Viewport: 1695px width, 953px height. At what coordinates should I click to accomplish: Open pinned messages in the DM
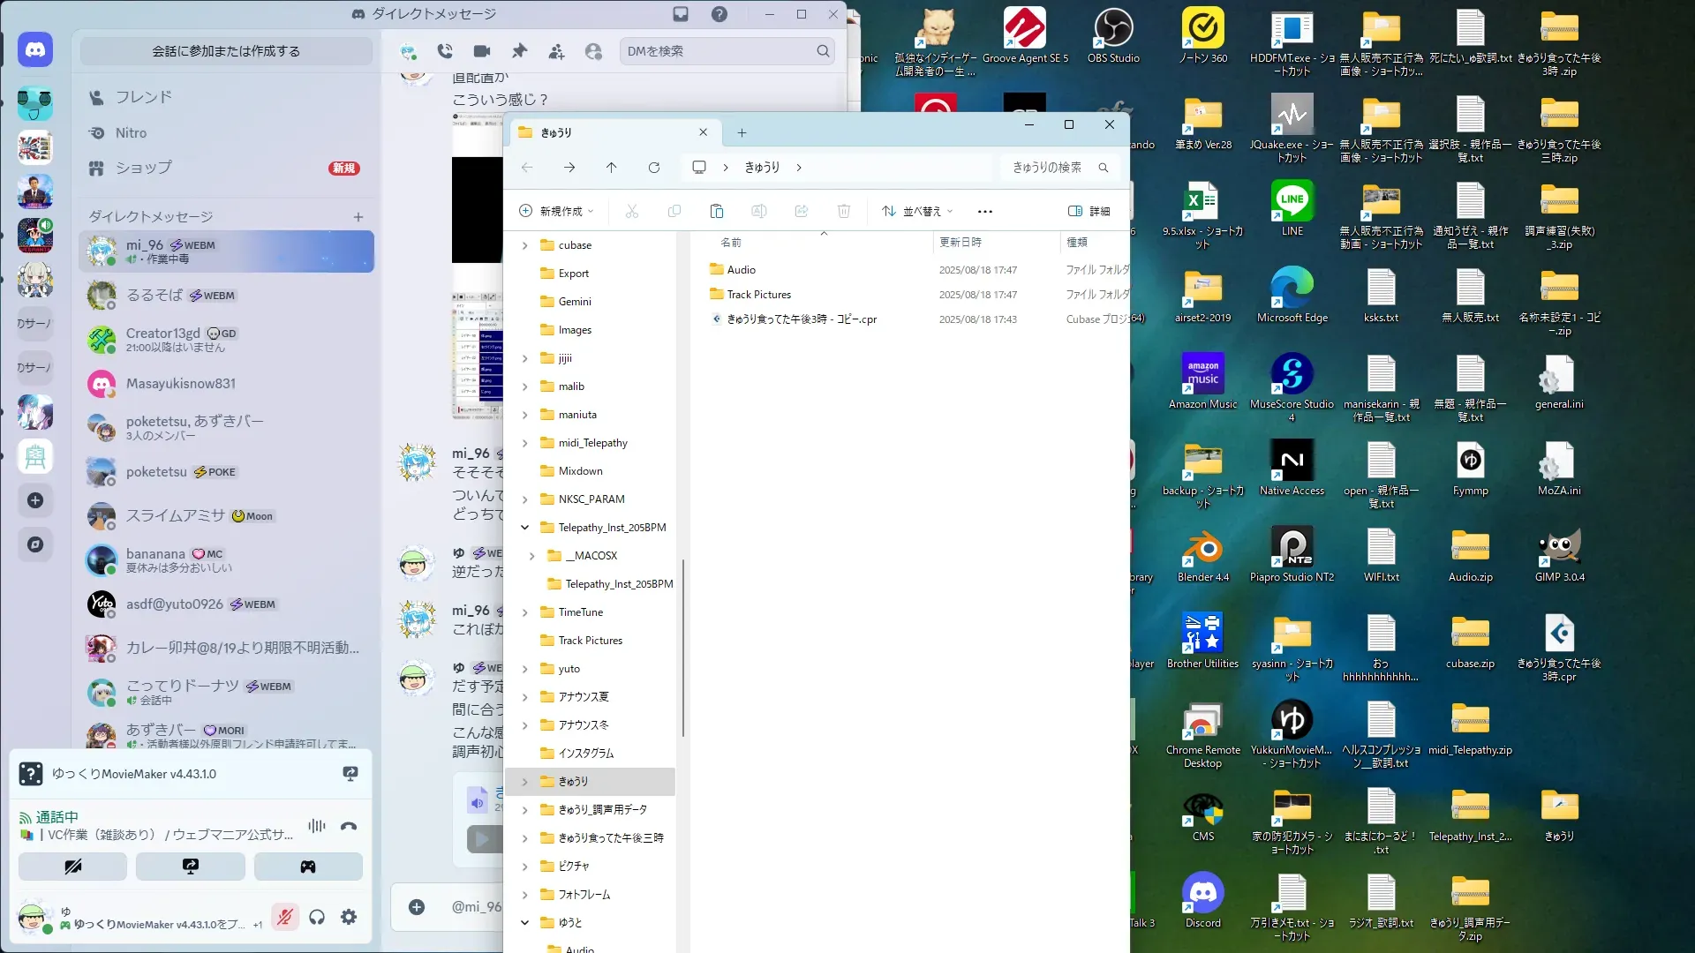(519, 51)
